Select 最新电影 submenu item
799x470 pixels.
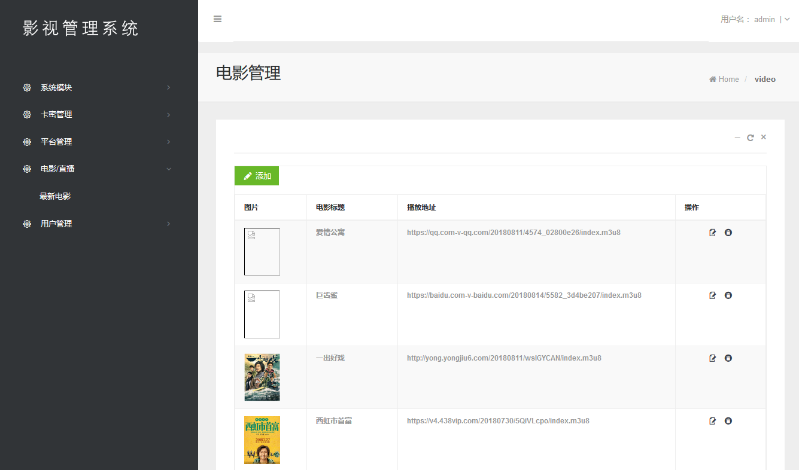55,196
